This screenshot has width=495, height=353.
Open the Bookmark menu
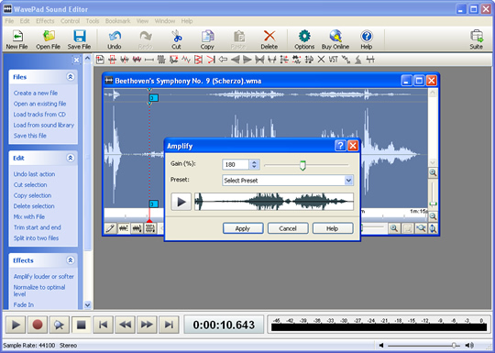click(117, 21)
